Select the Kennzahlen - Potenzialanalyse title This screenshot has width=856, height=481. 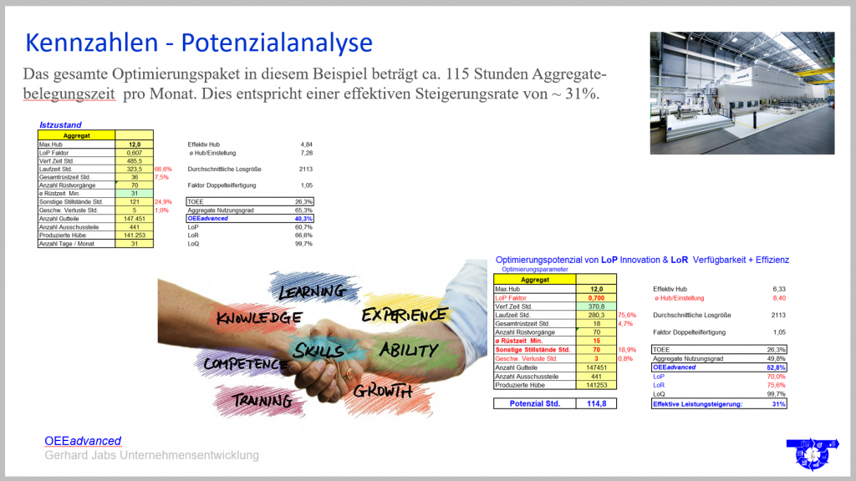pyautogui.click(x=199, y=42)
